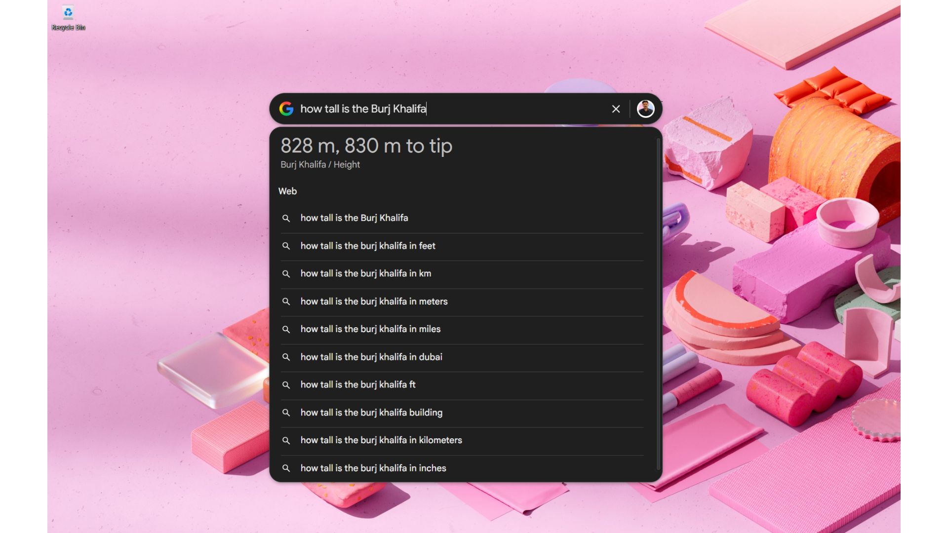Click the Google logo icon
The height and width of the screenshot is (533, 948).
(286, 109)
